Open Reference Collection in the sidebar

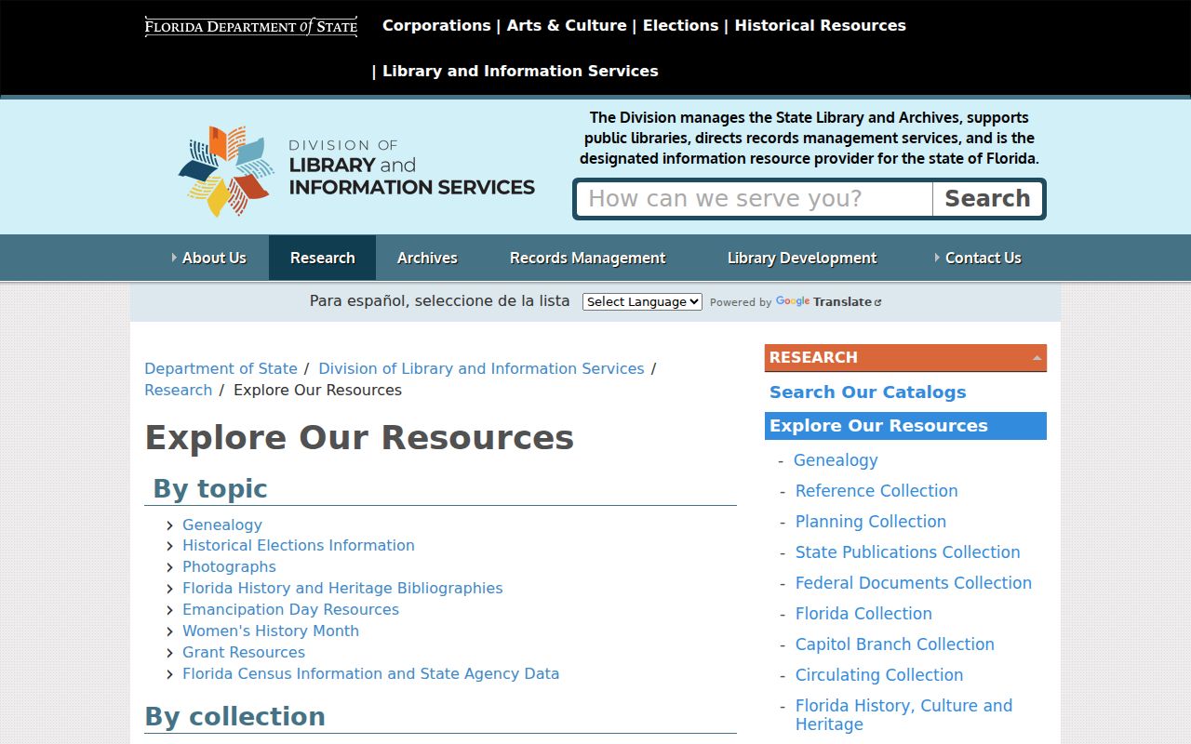(x=877, y=491)
